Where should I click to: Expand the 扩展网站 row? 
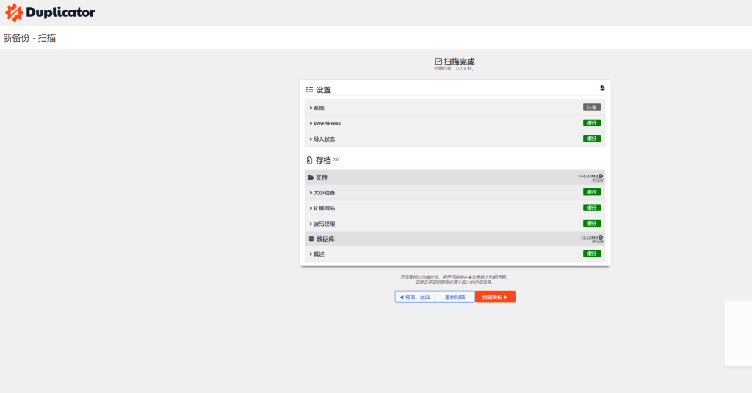tap(455, 208)
